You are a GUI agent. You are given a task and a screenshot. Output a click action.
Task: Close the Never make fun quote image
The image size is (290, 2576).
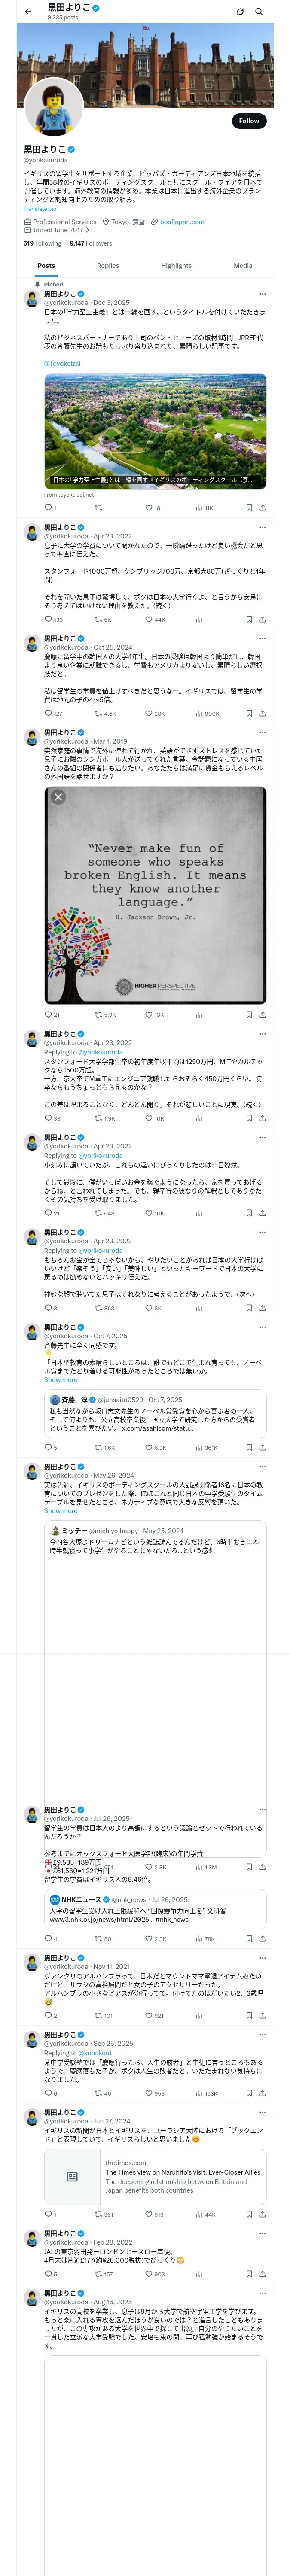pos(58,797)
